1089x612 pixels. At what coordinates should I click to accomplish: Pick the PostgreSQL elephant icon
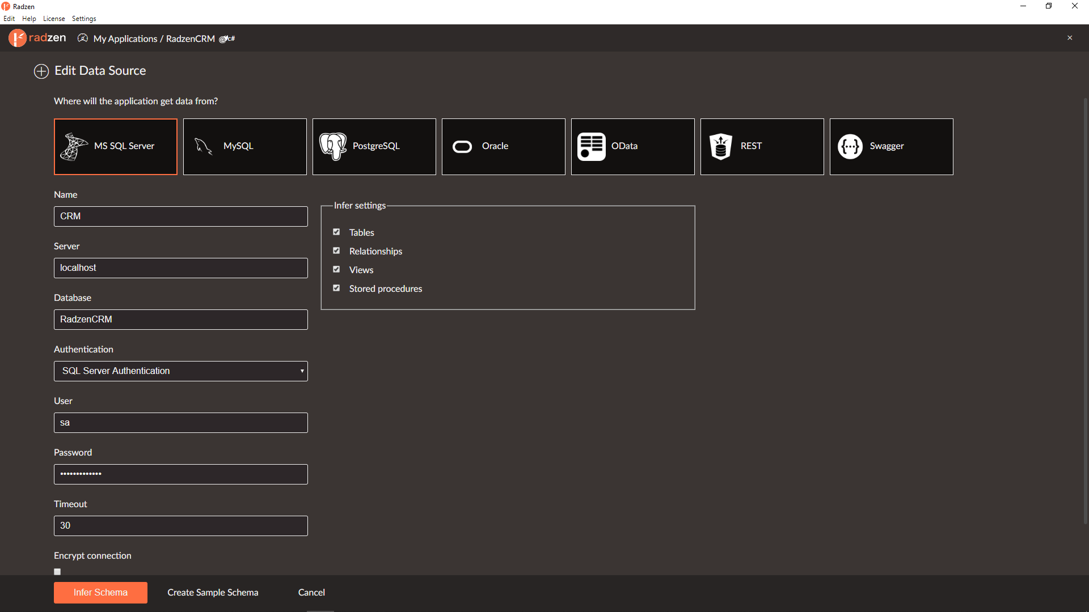[333, 146]
